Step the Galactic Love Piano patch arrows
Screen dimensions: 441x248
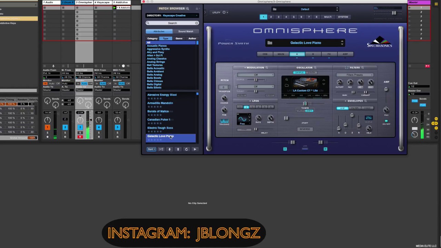tap(342, 43)
